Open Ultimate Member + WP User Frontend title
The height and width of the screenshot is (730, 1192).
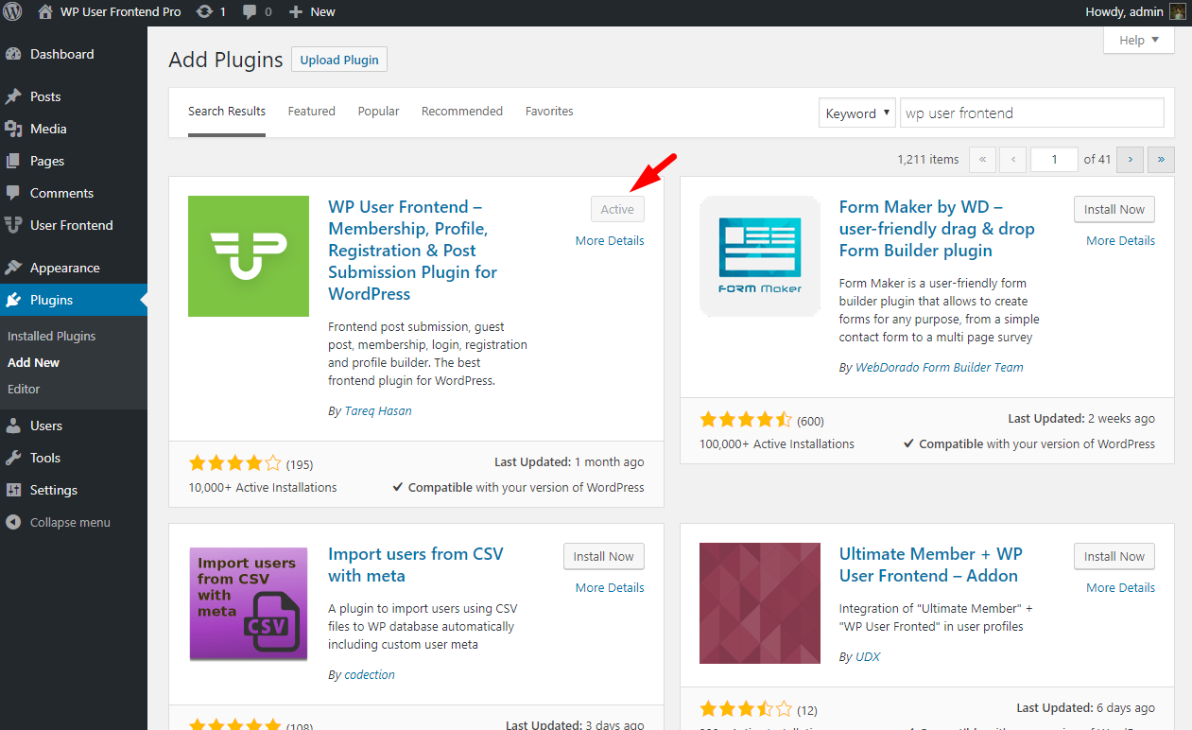click(931, 565)
